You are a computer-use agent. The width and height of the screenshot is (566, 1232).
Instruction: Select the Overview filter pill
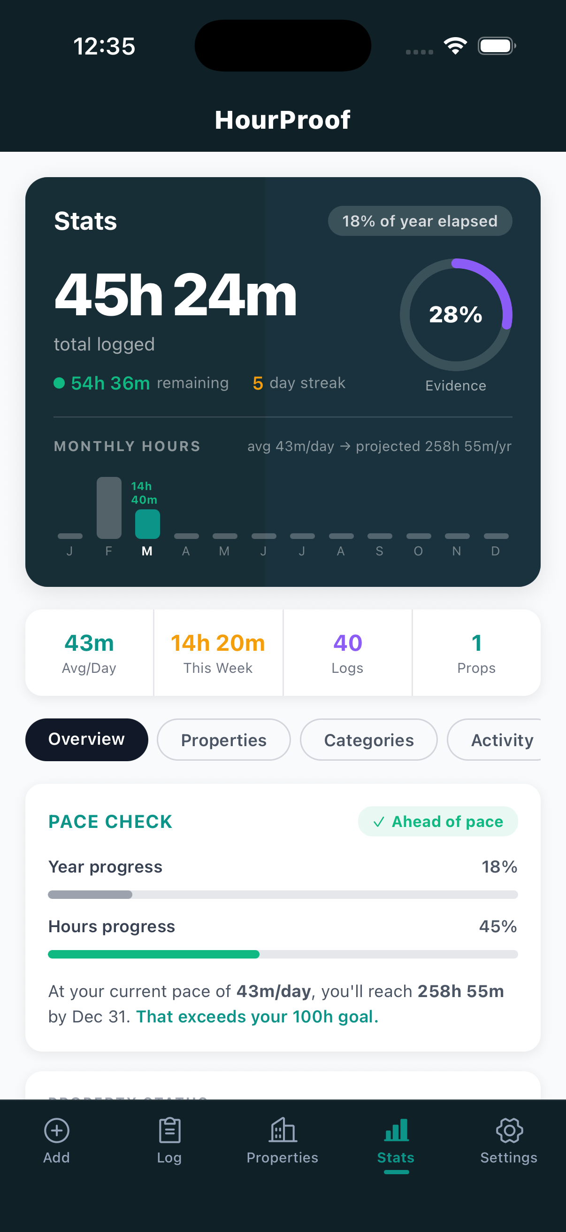pyautogui.click(x=86, y=740)
